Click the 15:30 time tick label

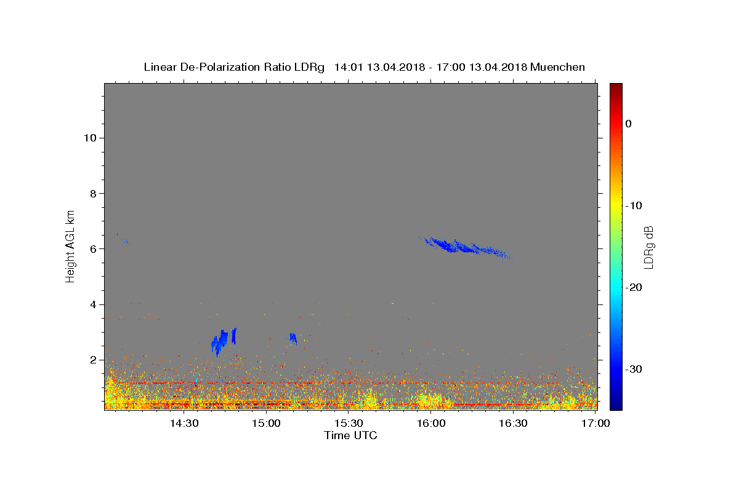(x=349, y=423)
